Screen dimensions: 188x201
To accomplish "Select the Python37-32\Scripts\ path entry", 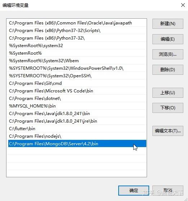I will tap(77, 31).
